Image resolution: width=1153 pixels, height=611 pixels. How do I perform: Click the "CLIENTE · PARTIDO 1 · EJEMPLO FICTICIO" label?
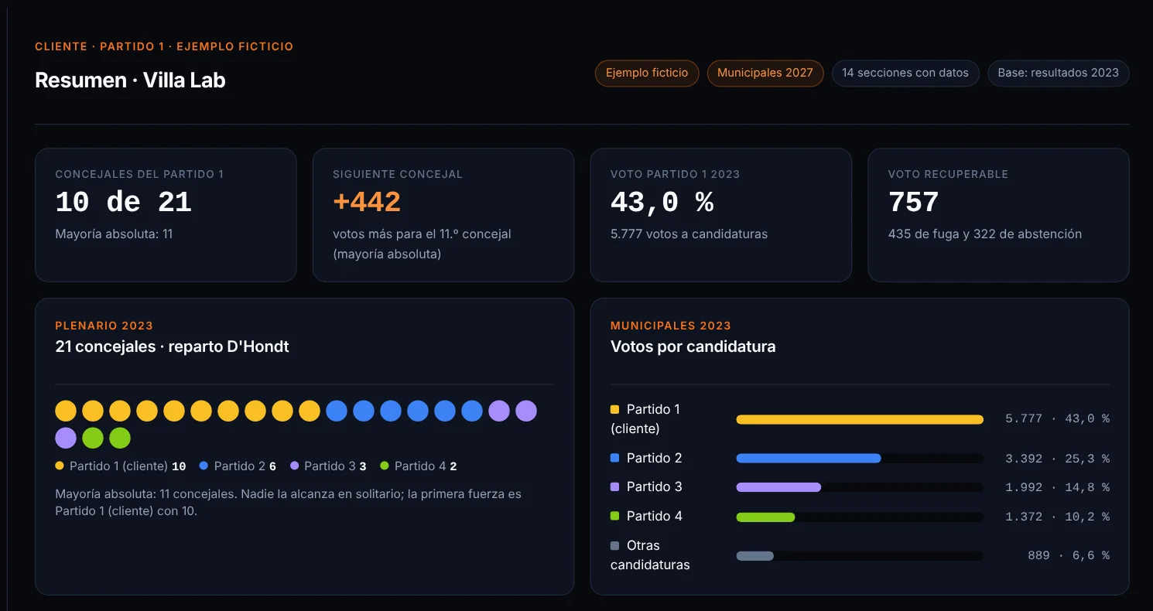164,46
